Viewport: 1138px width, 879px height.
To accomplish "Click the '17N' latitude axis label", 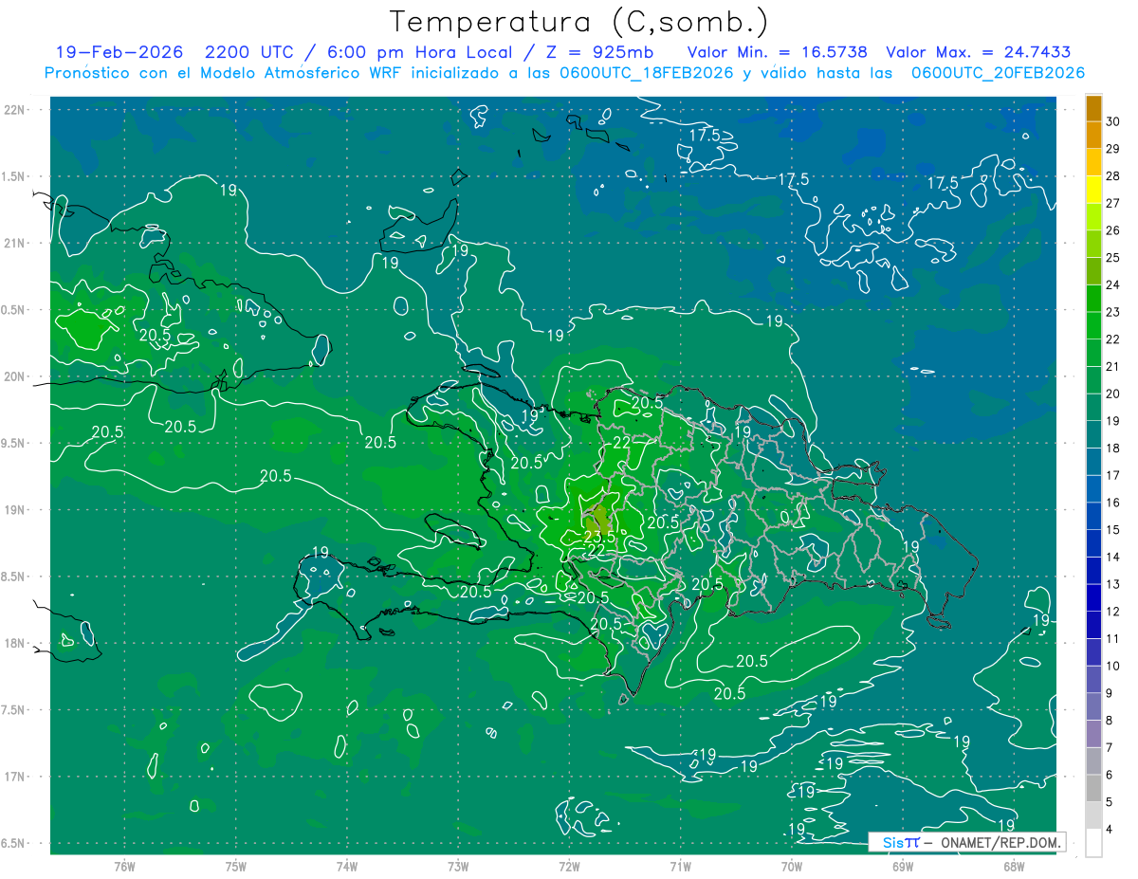I will click(15, 777).
